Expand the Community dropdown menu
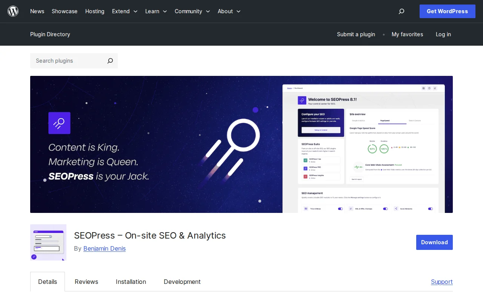Image resolution: width=483 pixels, height=302 pixels. 192,11
